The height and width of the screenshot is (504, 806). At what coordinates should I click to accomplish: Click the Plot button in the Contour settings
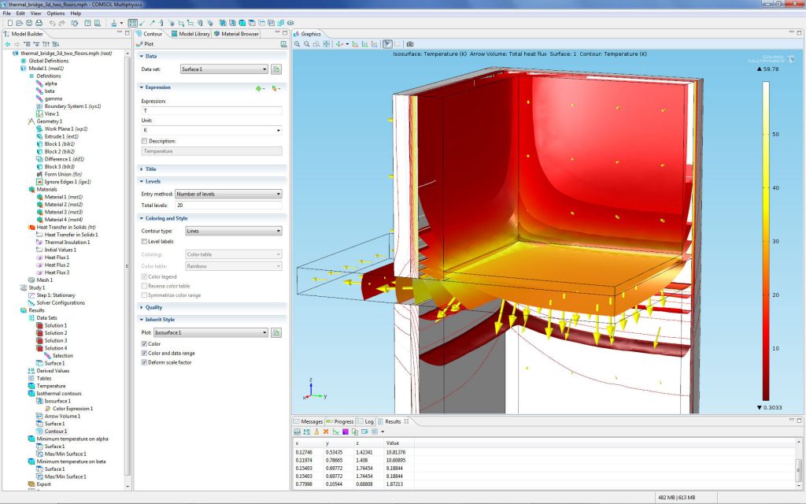149,43
